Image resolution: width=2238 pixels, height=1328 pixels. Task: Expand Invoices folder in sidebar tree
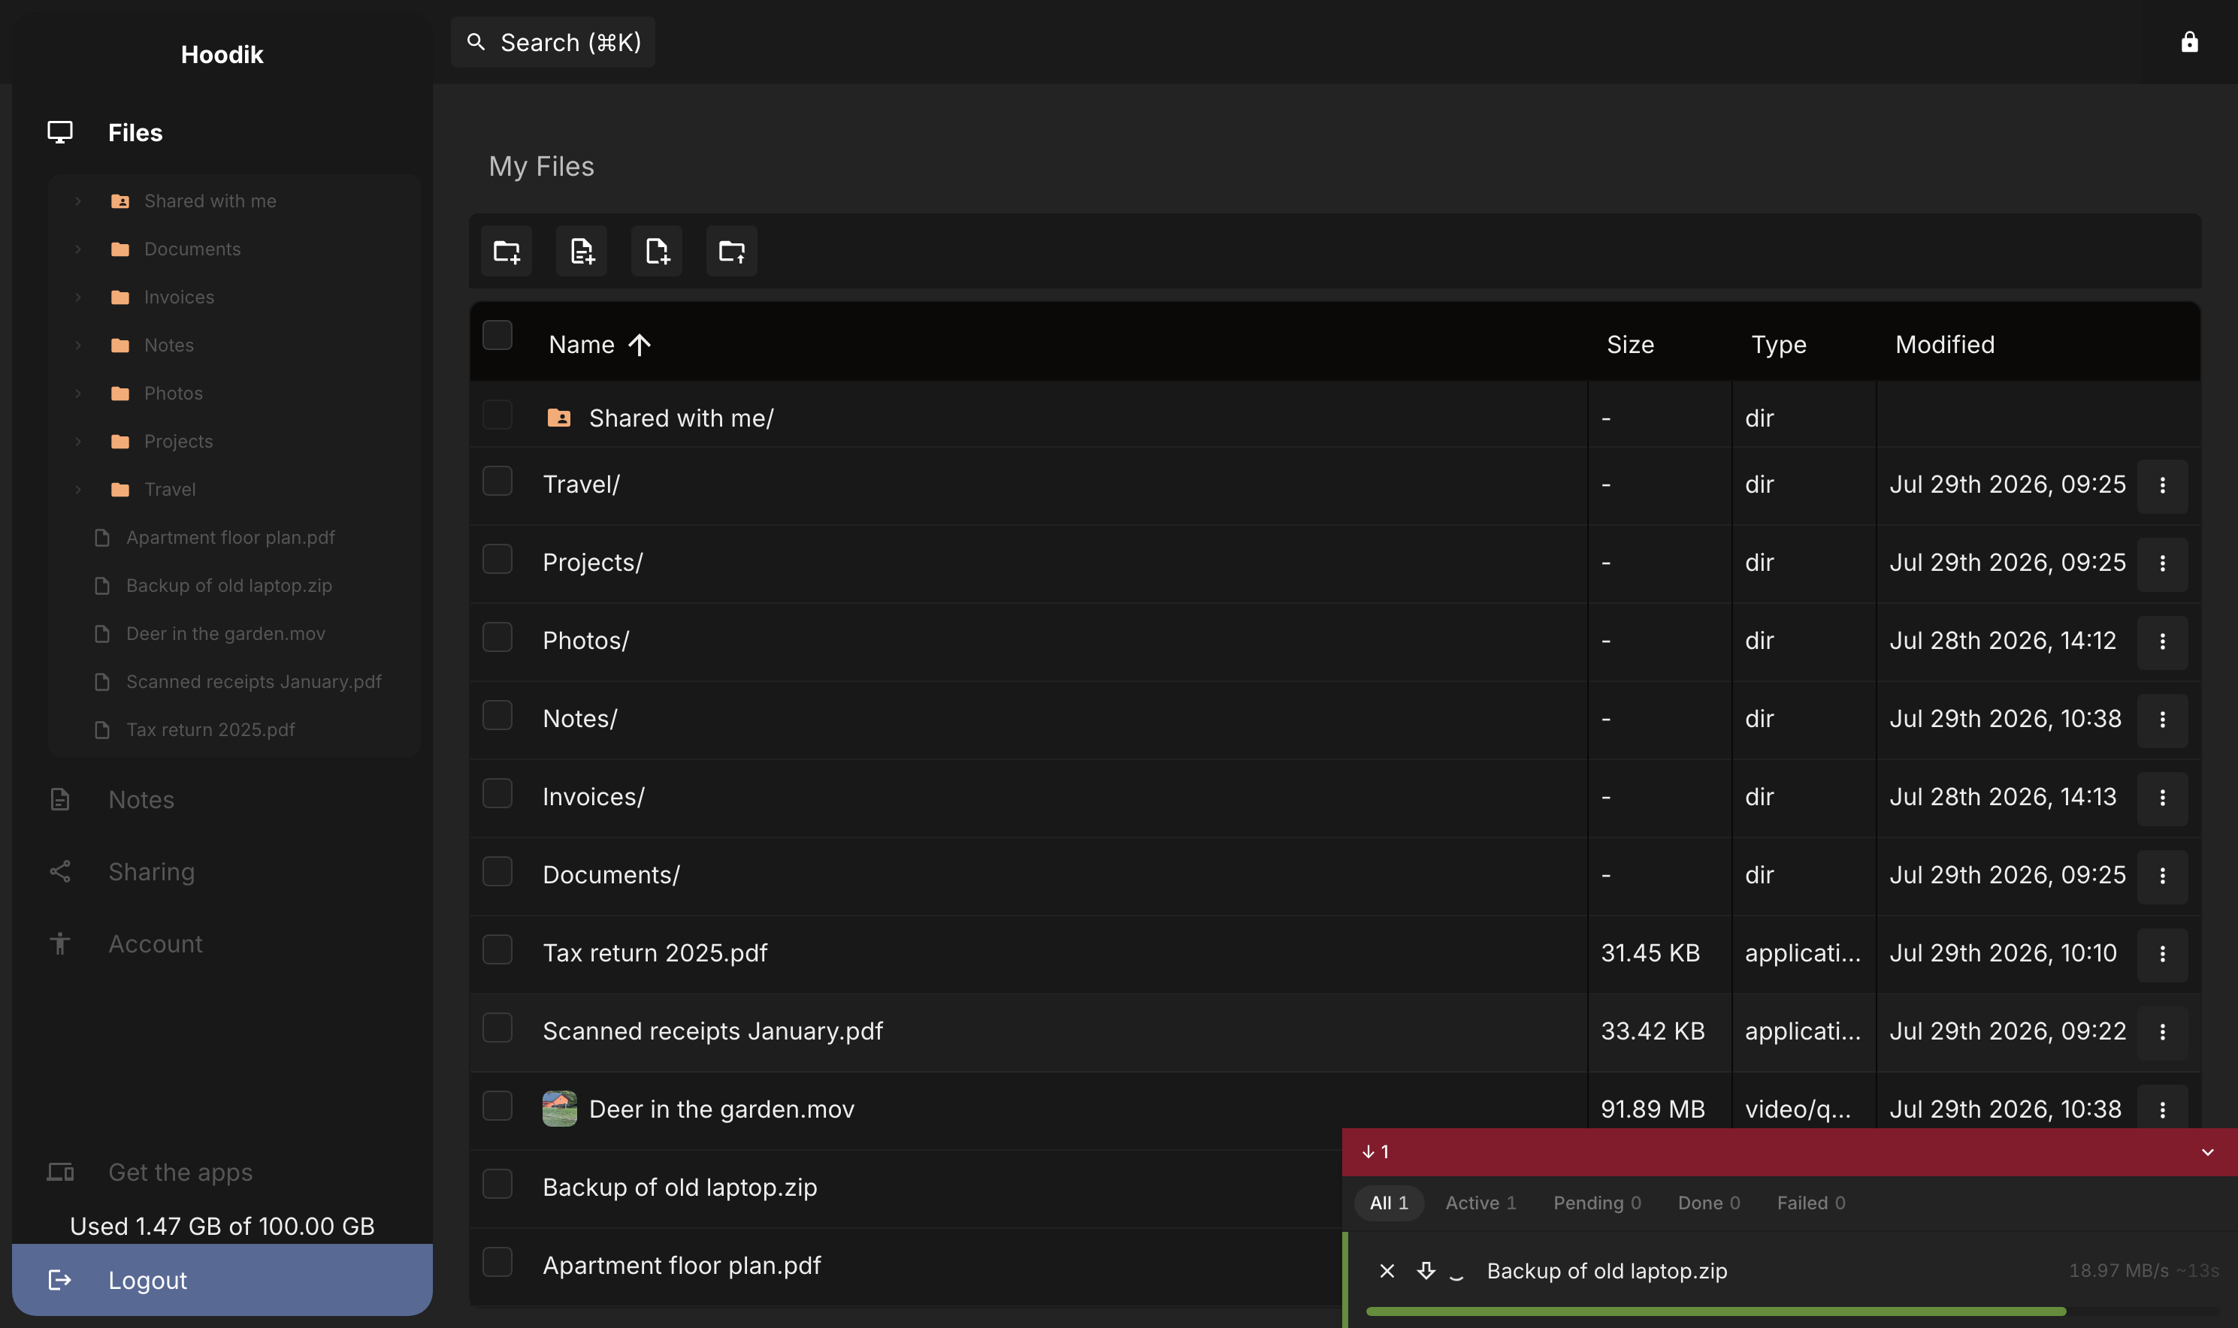tap(78, 297)
